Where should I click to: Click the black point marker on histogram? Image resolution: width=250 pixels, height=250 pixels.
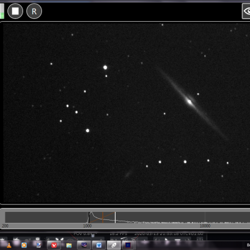[89, 217]
